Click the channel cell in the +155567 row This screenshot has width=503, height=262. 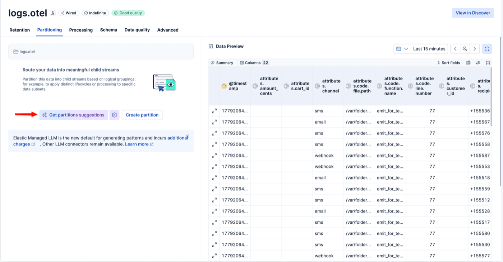click(328, 122)
